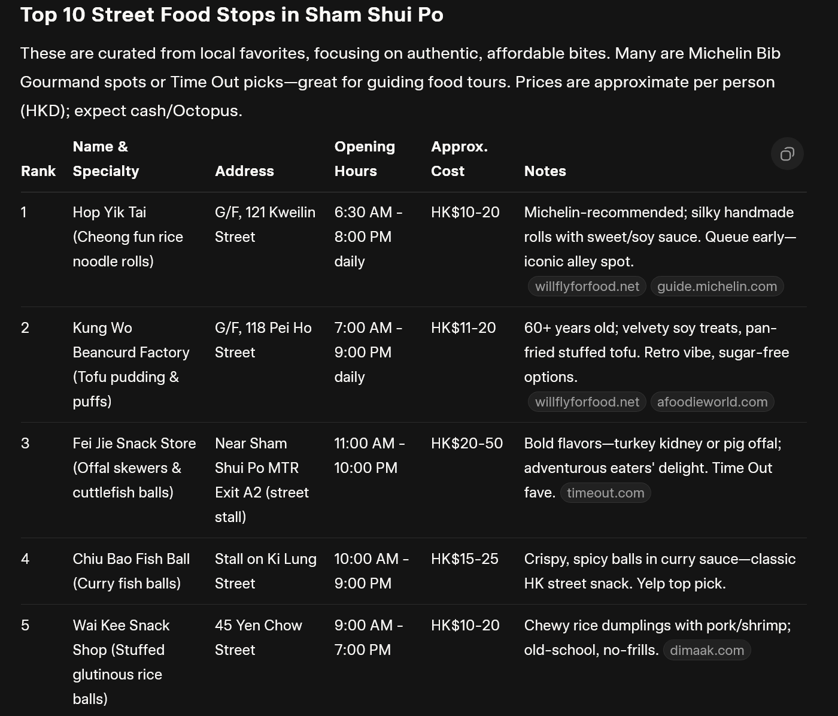Click the Chiu Bao Fish Ball cell
Viewport: 838px width, 716px height.
(x=131, y=571)
